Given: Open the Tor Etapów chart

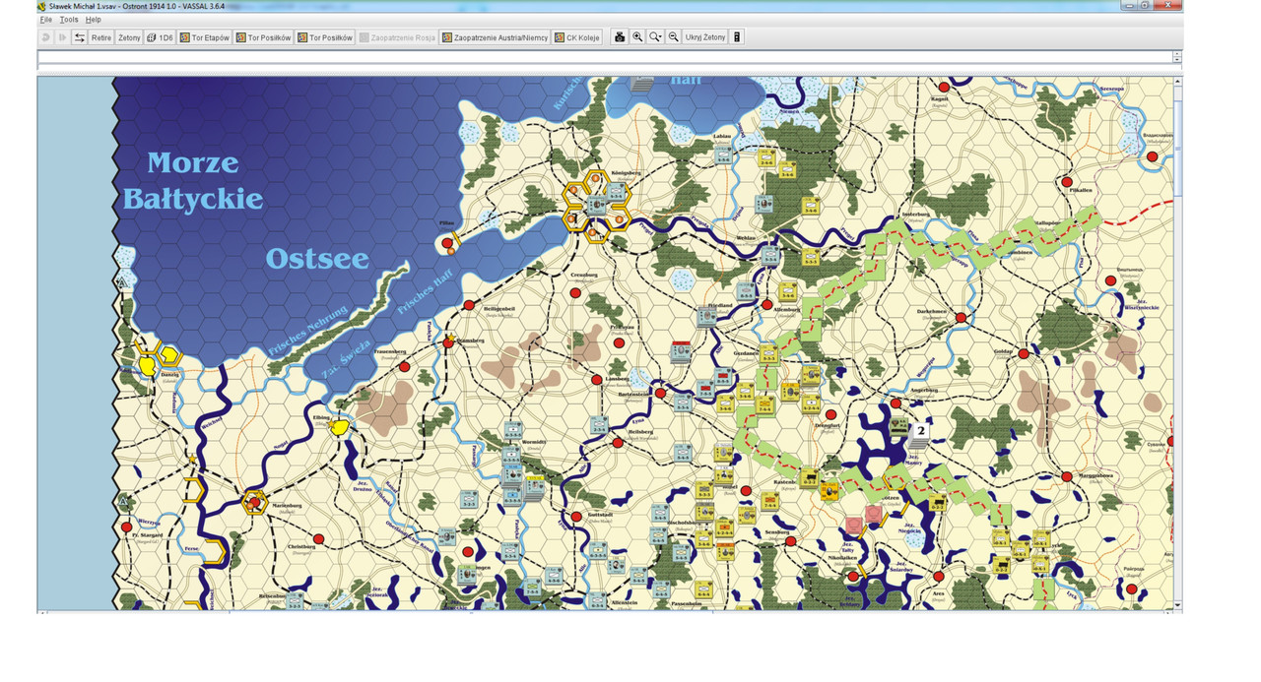Looking at the screenshot, I should click(x=204, y=37).
